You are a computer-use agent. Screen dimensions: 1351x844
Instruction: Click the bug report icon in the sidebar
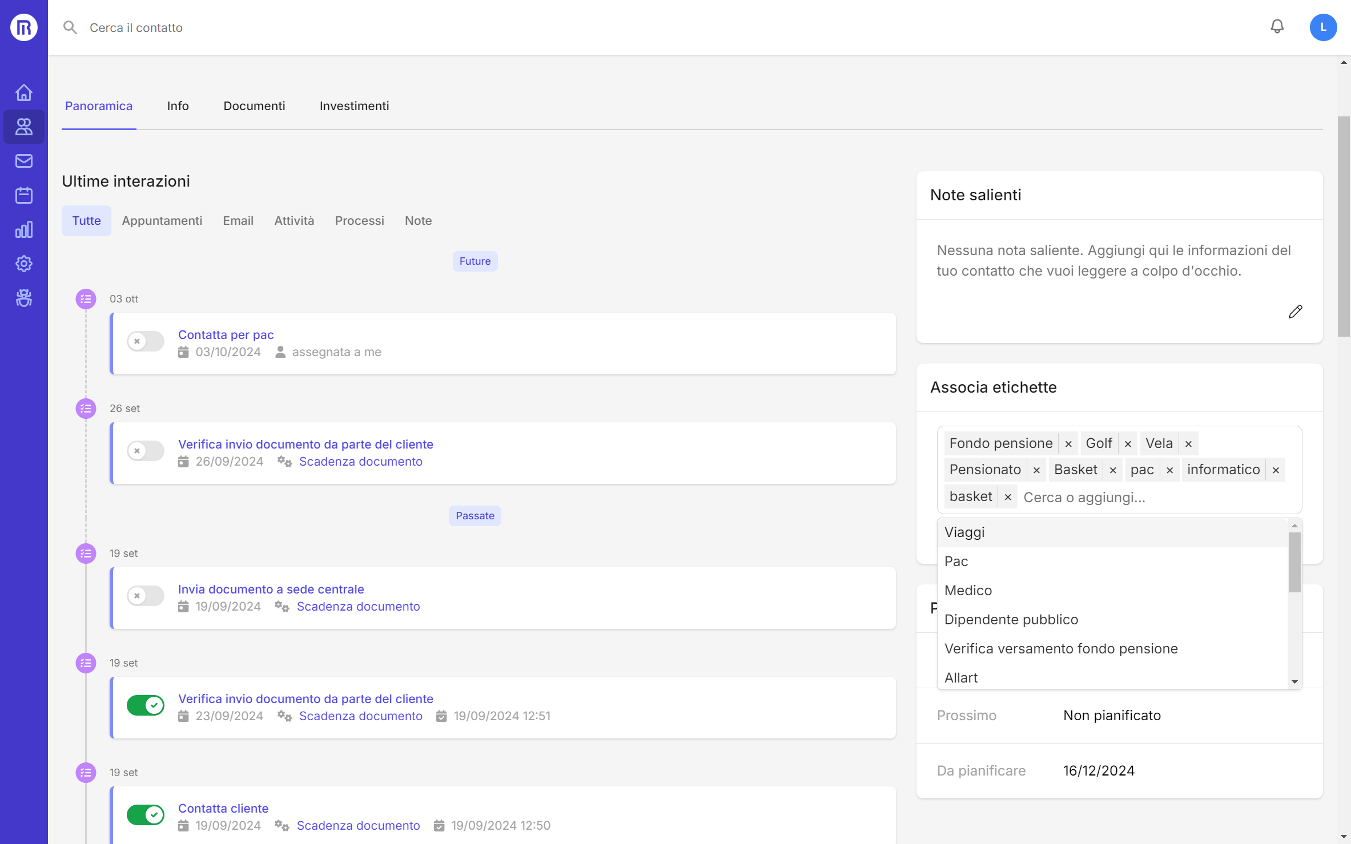pos(23,297)
